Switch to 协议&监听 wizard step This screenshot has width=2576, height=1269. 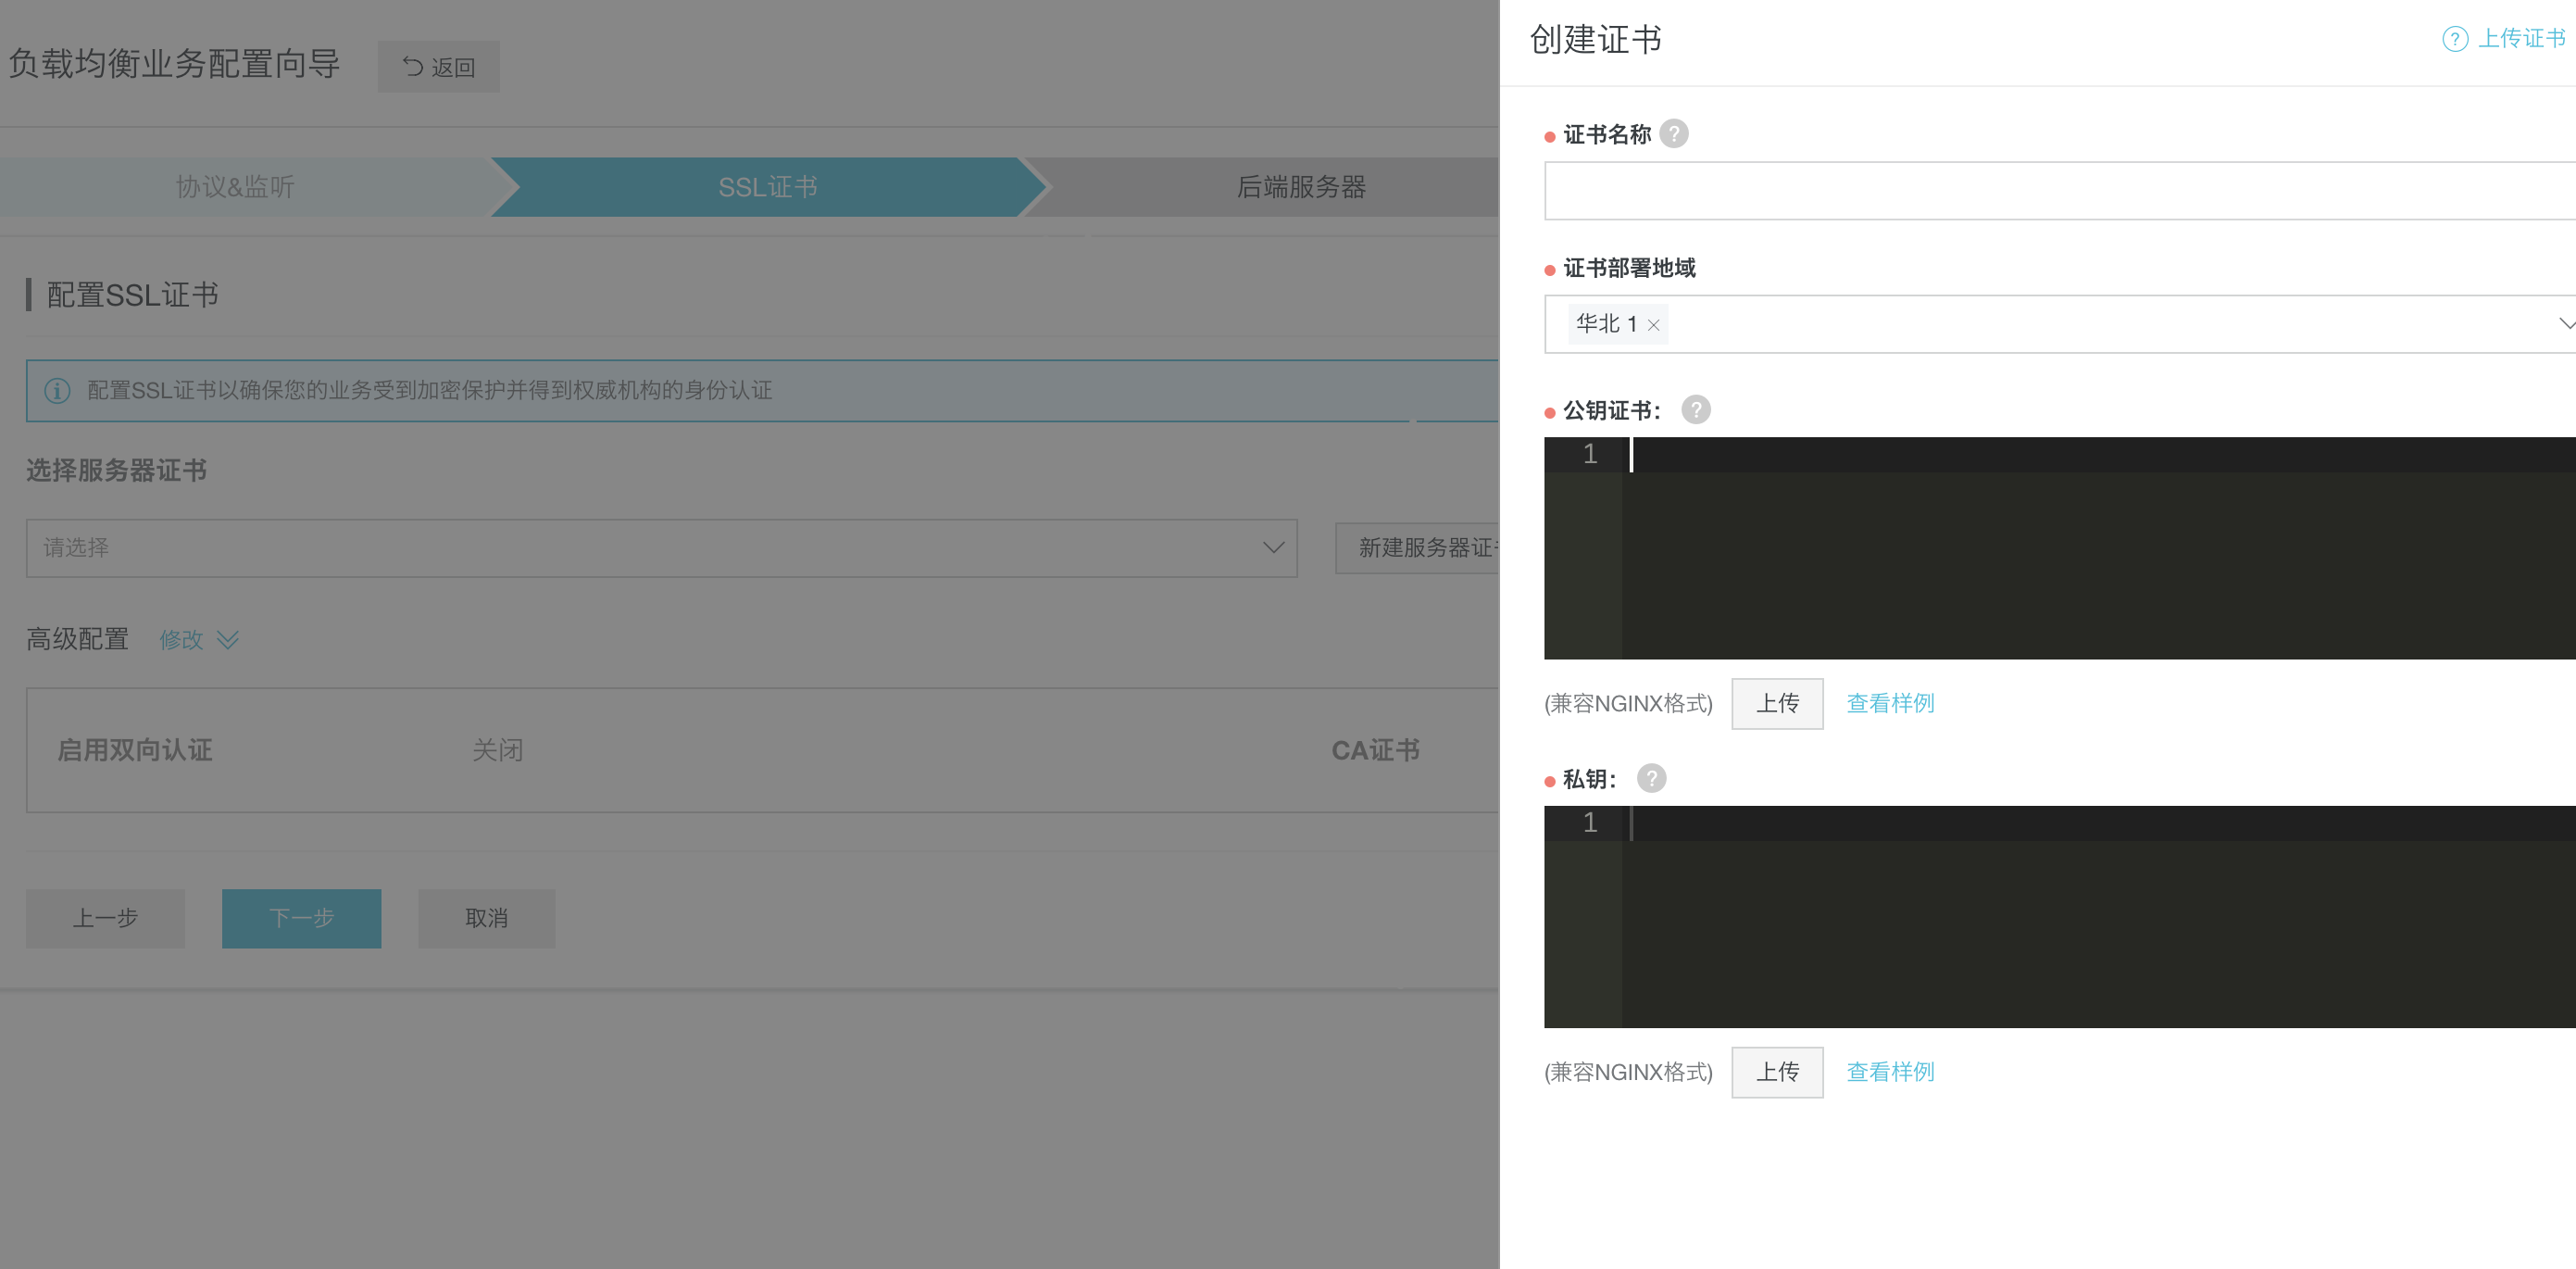[235, 187]
